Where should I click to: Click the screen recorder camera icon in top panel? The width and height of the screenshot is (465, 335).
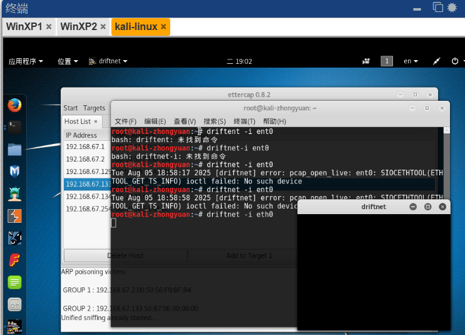(366, 61)
